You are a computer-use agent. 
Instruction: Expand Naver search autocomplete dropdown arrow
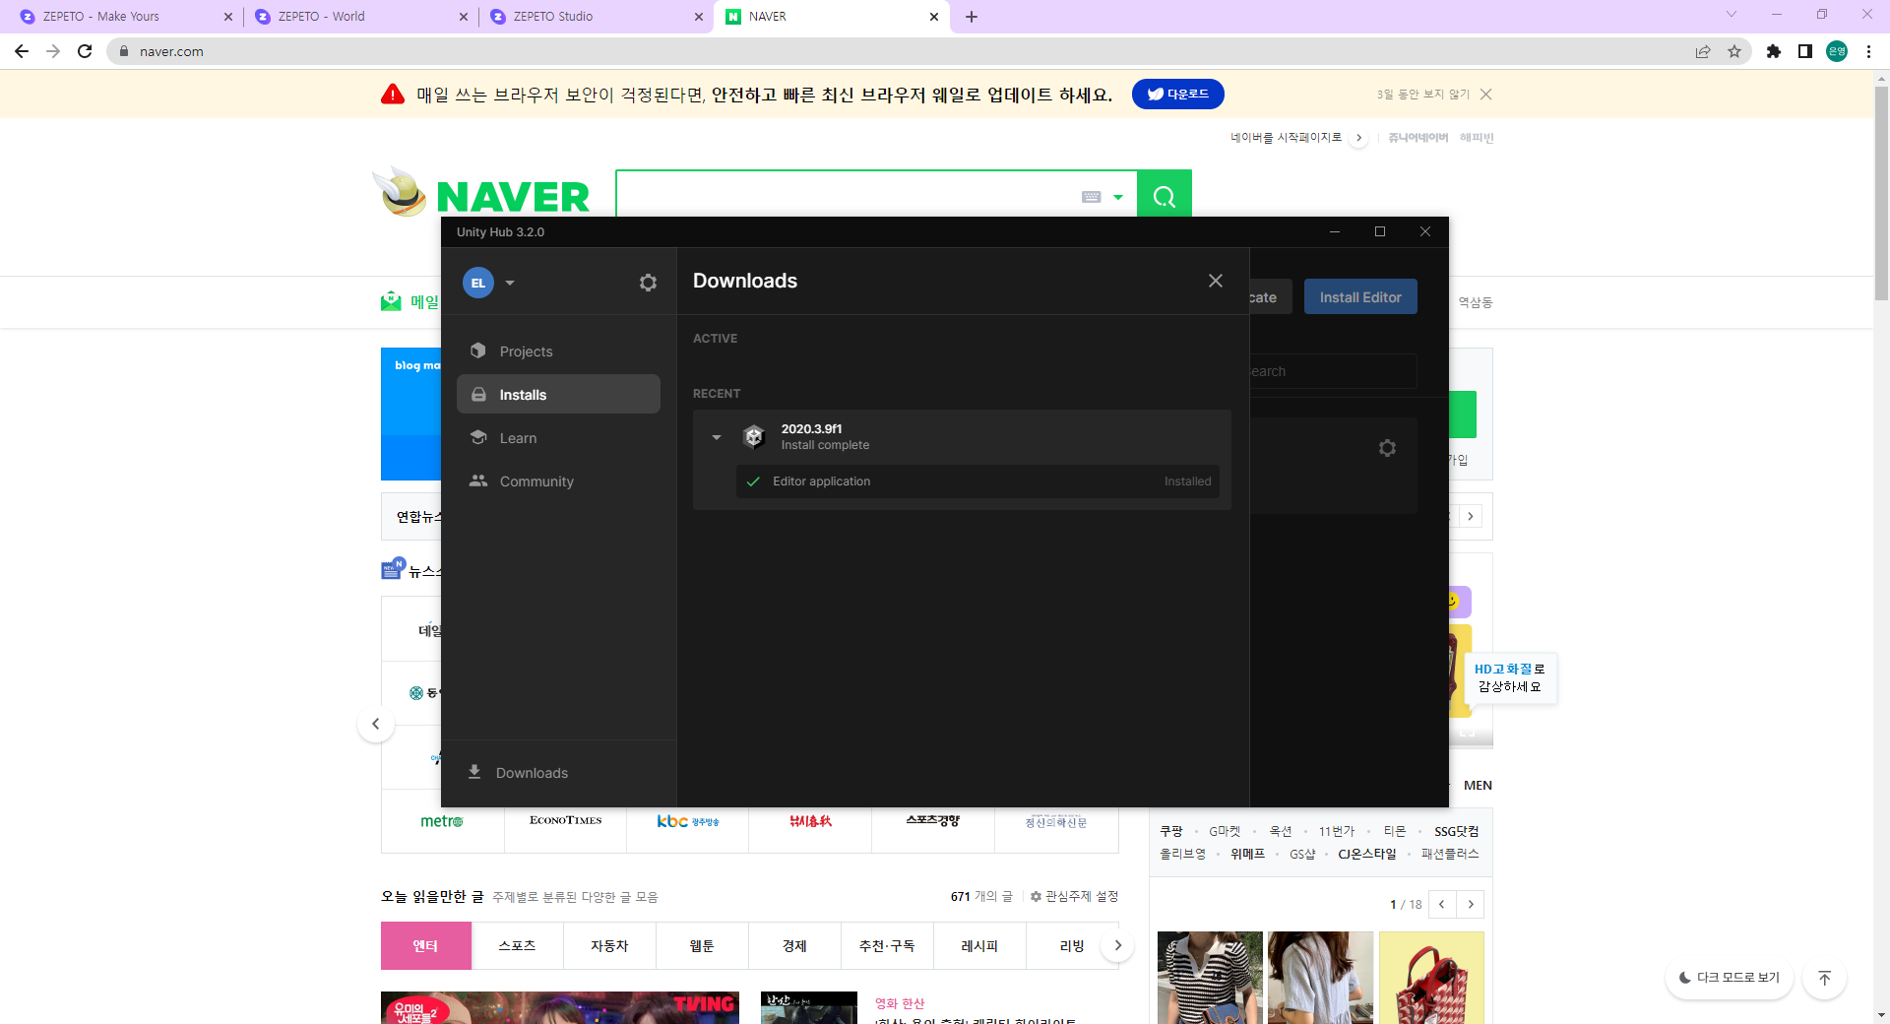tap(1118, 197)
